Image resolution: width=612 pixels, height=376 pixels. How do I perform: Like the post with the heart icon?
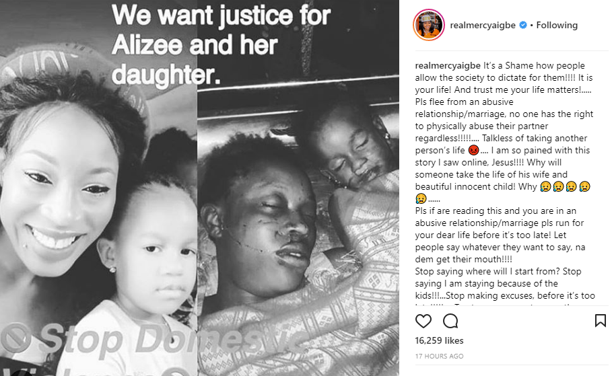tap(423, 321)
